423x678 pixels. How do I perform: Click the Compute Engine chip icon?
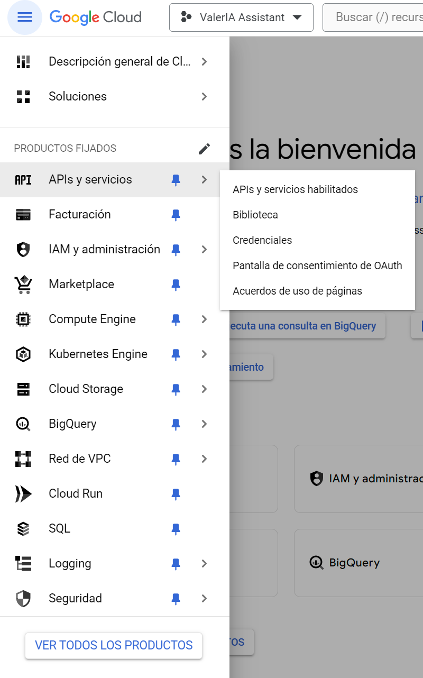click(23, 319)
